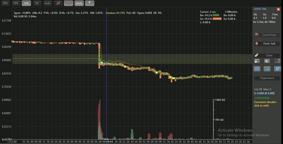
Task: Enable Auto chart scaling
Action: pyautogui.click(x=48, y=3)
